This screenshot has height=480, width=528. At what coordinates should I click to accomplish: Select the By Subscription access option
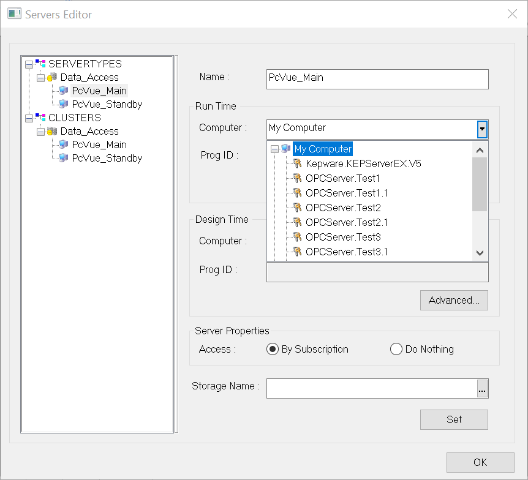tap(273, 349)
